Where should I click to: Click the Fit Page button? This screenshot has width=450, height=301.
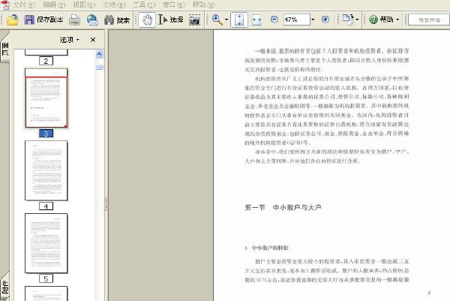(239, 20)
